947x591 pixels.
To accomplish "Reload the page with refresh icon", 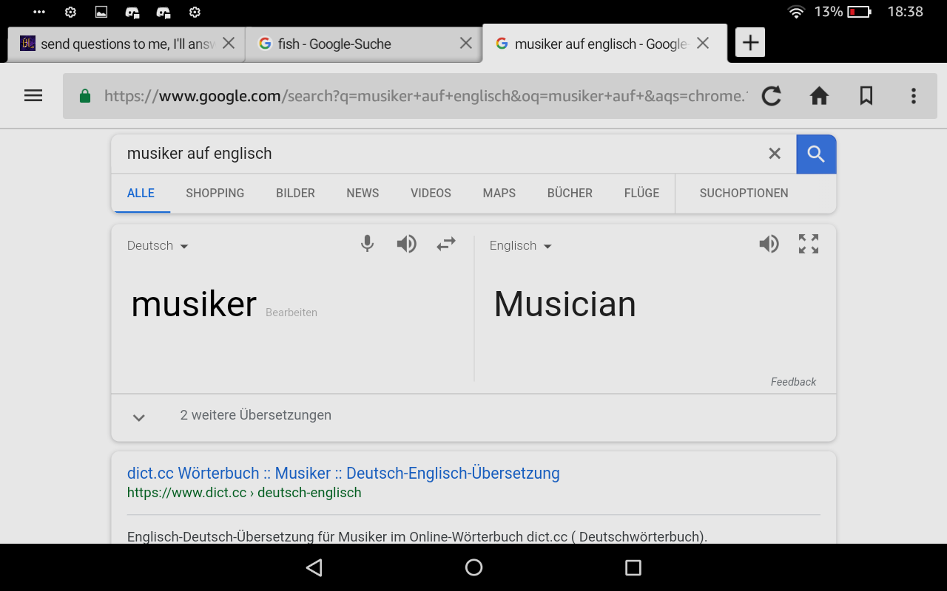I will [x=772, y=95].
